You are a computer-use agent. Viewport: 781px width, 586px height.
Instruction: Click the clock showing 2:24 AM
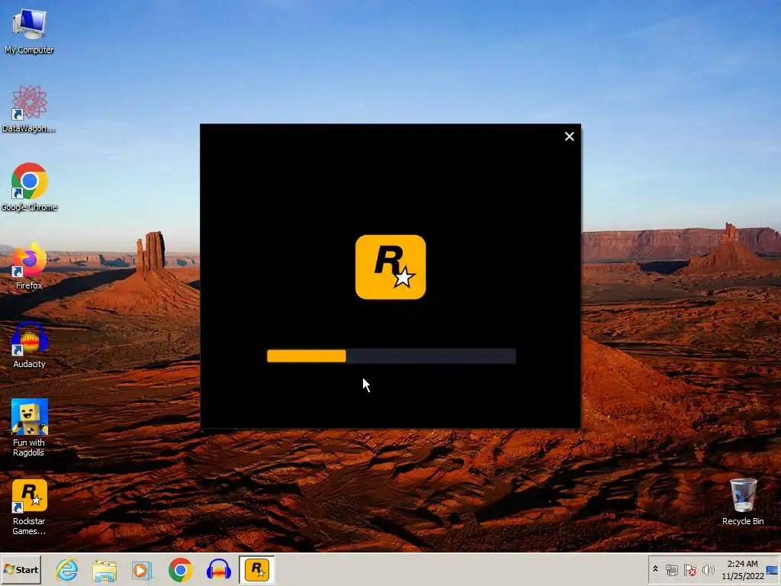click(742, 569)
